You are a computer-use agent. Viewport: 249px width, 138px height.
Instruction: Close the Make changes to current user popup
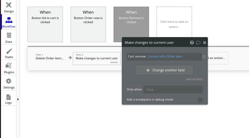(x=204, y=43)
